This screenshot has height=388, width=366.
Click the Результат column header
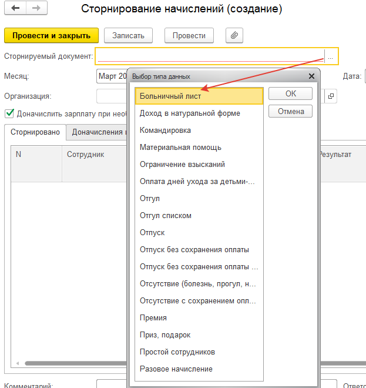point(343,164)
